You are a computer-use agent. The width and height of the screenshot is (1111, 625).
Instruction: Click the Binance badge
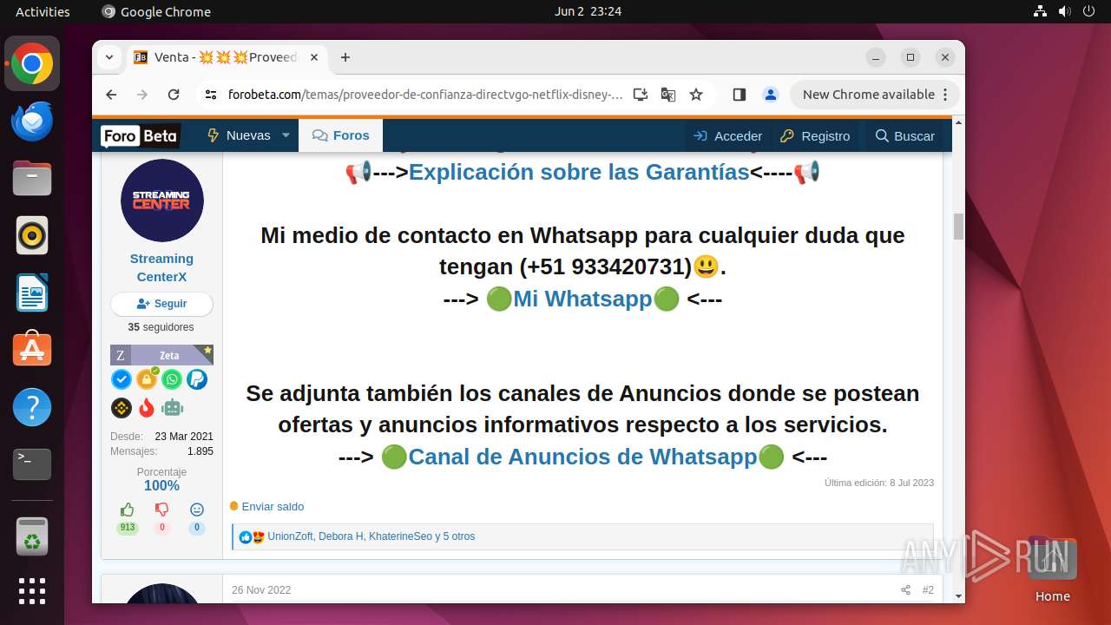[x=122, y=407]
